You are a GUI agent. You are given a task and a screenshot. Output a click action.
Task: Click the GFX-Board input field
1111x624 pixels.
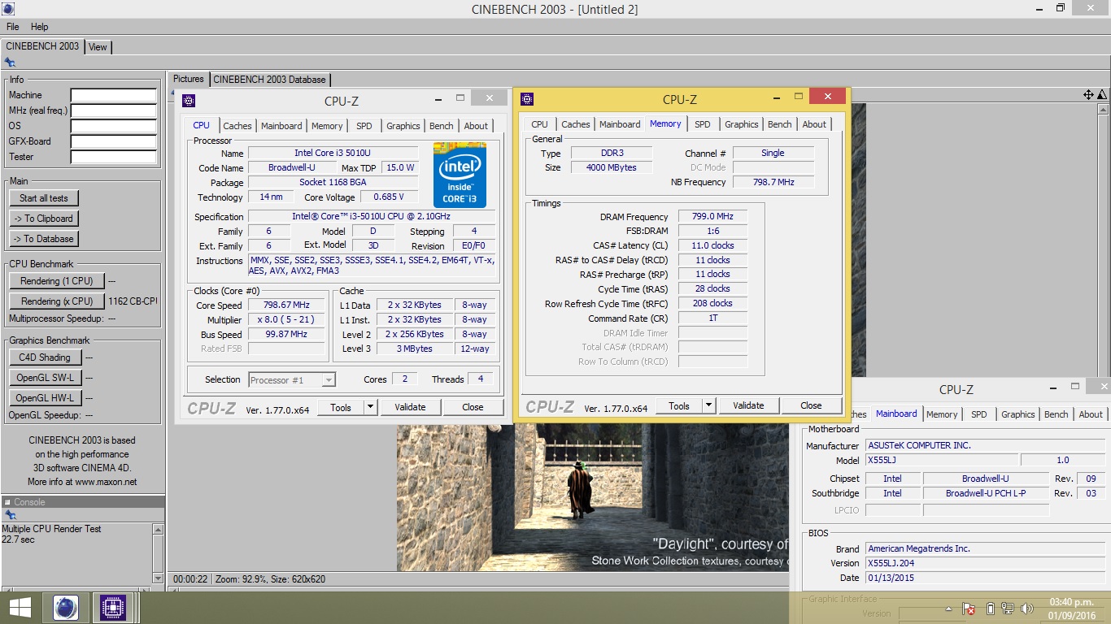(x=113, y=141)
